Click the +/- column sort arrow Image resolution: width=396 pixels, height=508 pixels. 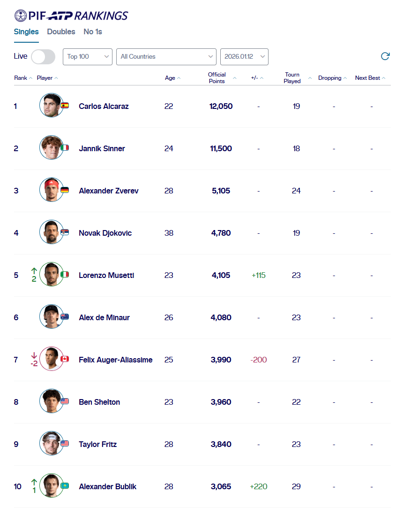click(262, 78)
